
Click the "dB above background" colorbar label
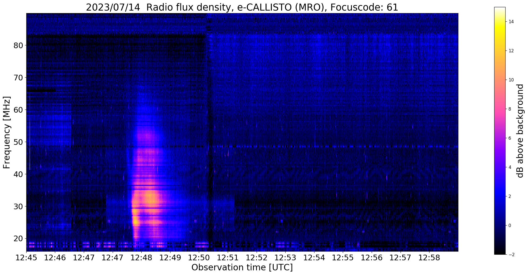coord(520,131)
